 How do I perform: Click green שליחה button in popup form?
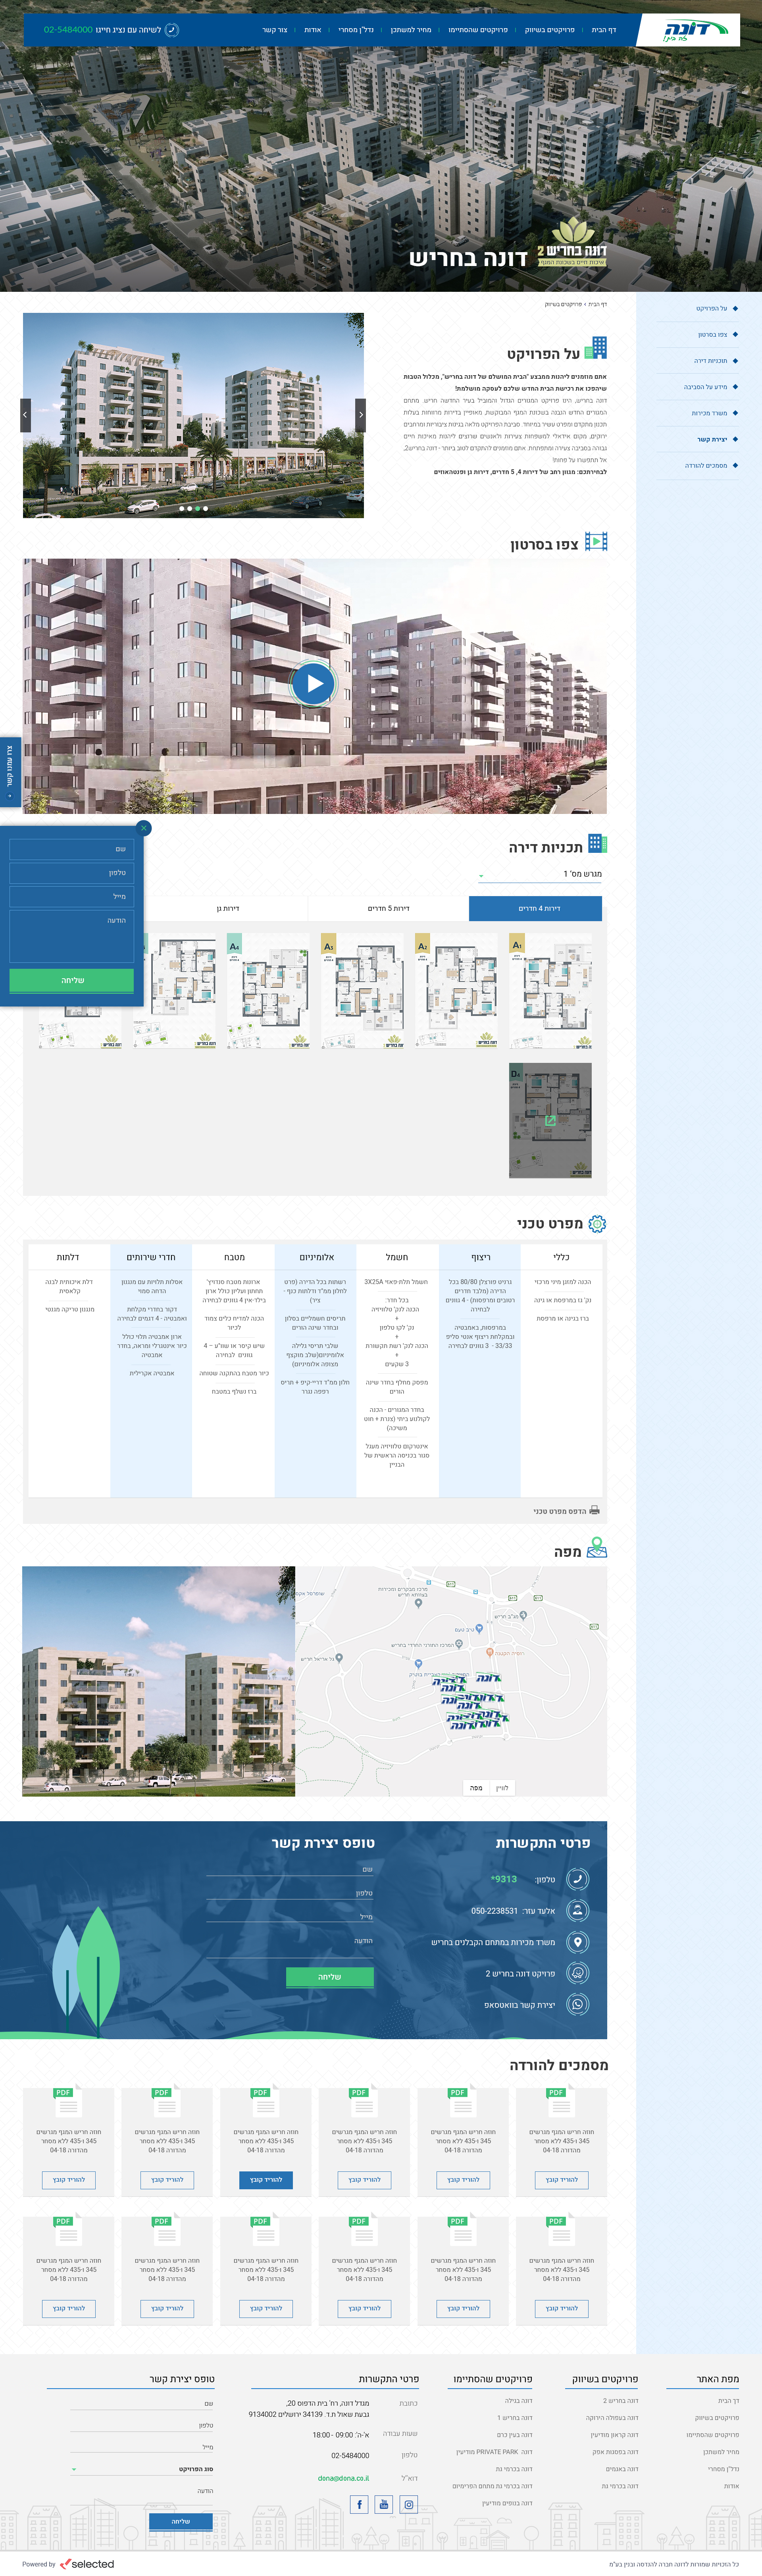(71, 980)
